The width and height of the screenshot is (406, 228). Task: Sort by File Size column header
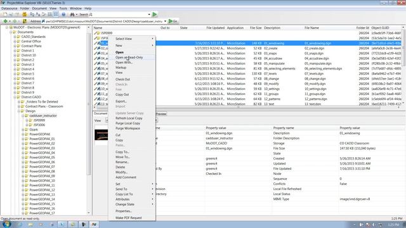pyautogui.click(x=256, y=28)
